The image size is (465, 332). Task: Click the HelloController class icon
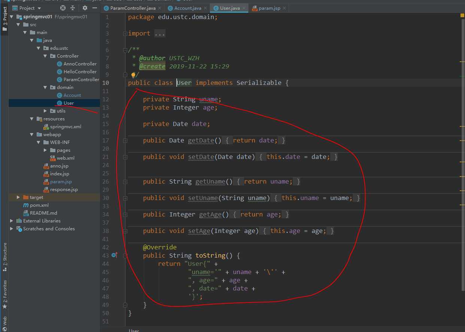(60, 72)
